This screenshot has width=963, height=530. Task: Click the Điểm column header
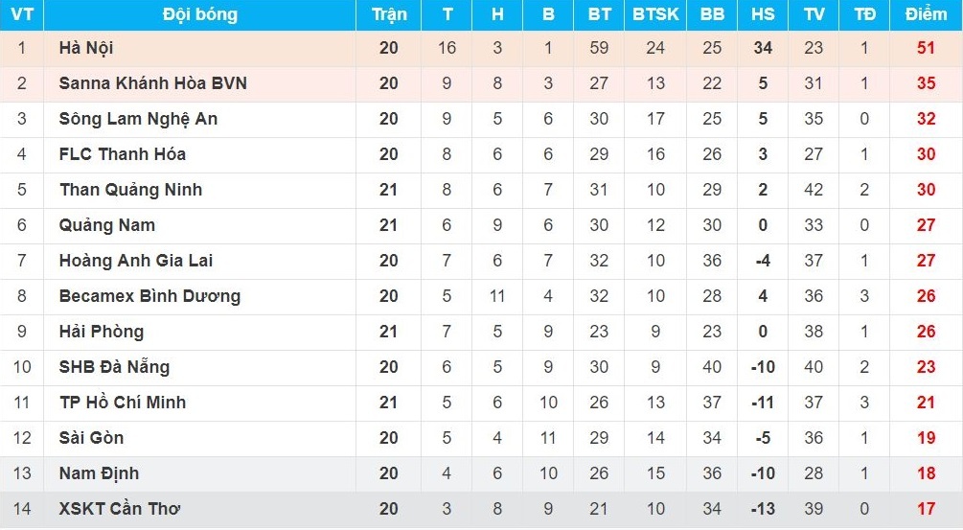coord(925,14)
